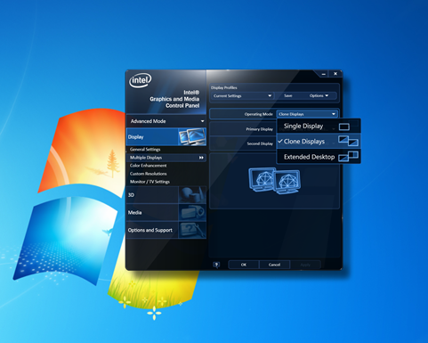Viewport: 428px width, 343px height.
Task: Click the Multiple Displays double-arrow icon
Action: tap(201, 158)
